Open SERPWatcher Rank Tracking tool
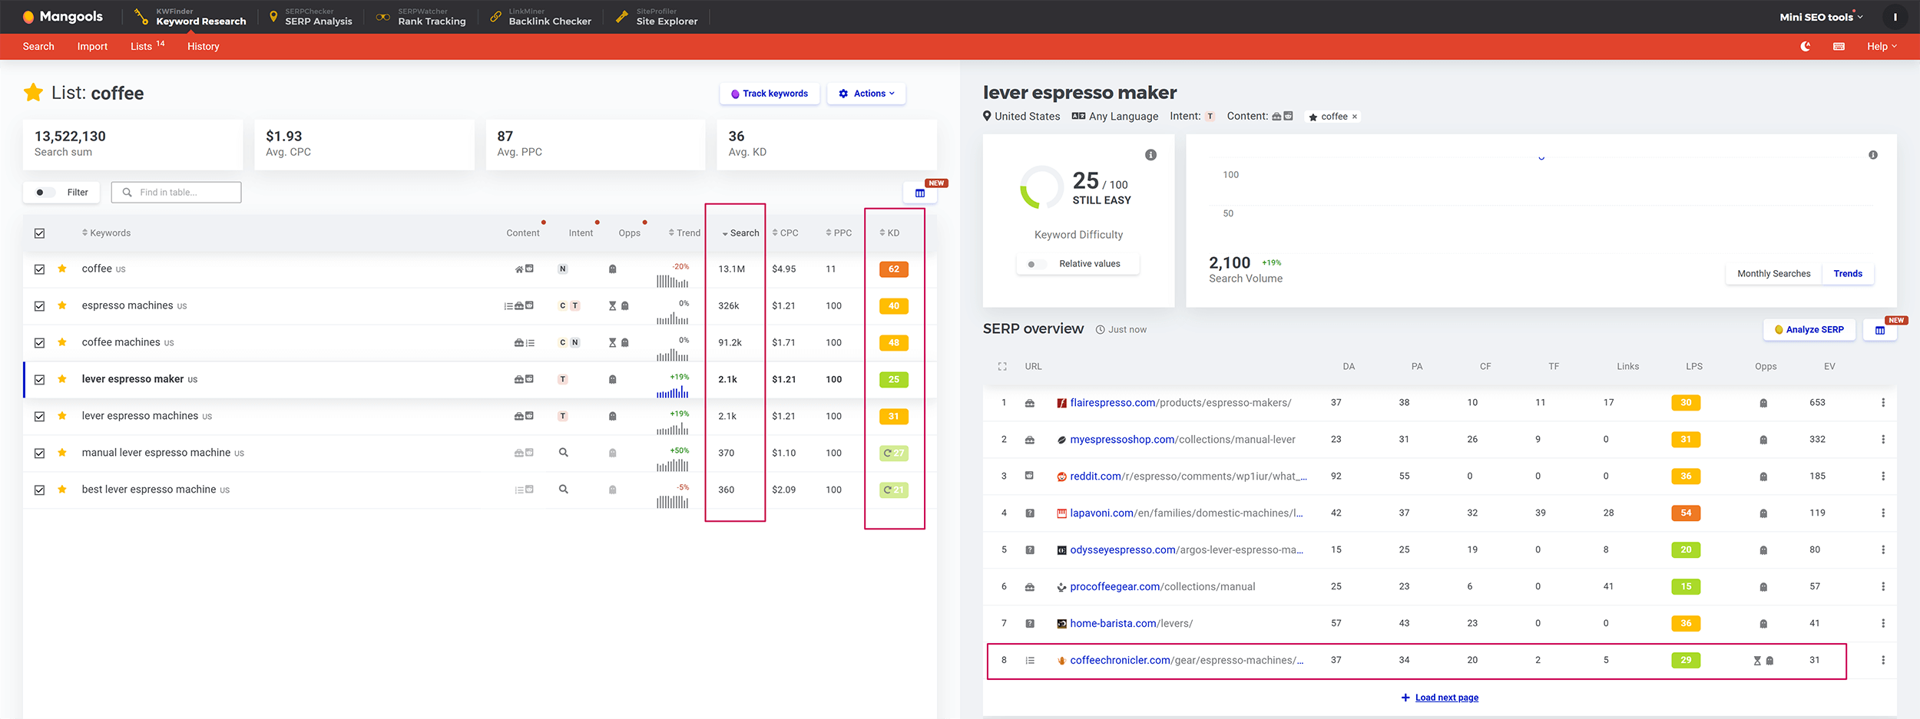 coord(421,17)
